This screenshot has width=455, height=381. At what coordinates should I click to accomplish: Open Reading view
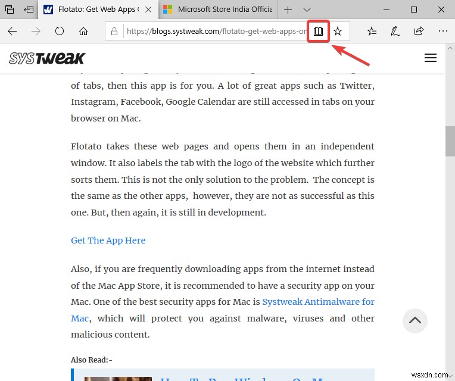point(319,31)
